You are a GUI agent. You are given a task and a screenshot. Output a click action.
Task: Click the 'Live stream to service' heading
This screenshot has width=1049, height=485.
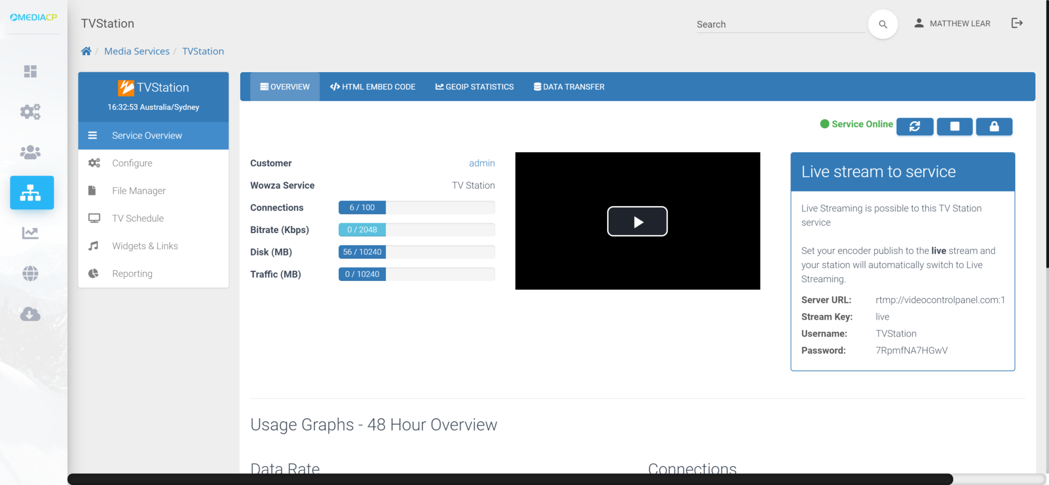tap(879, 172)
